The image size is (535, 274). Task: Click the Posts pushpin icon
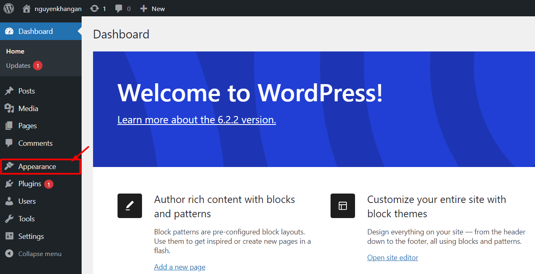tap(9, 91)
